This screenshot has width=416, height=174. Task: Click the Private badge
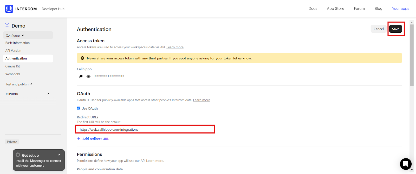[12, 142]
